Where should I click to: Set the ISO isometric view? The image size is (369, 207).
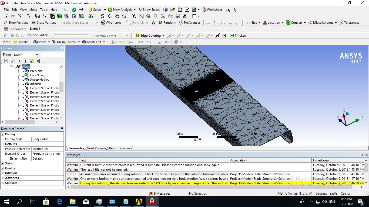point(163,16)
